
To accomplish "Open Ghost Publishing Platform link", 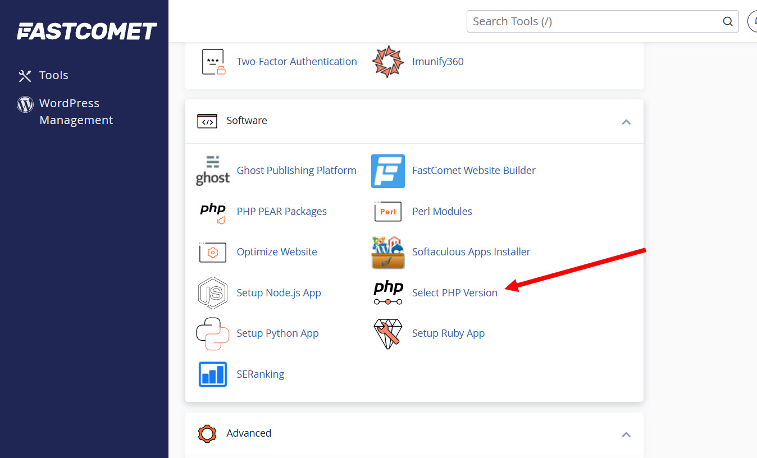I will click(297, 170).
